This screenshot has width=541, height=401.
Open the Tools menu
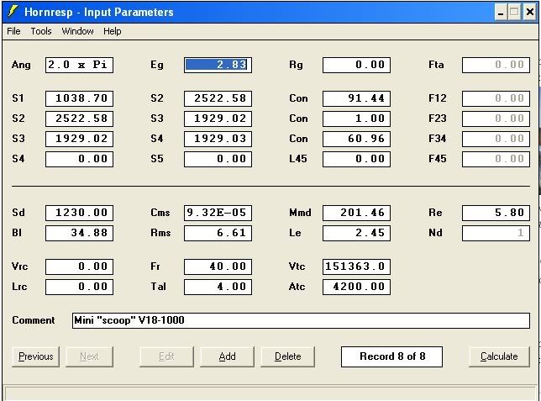(41, 31)
